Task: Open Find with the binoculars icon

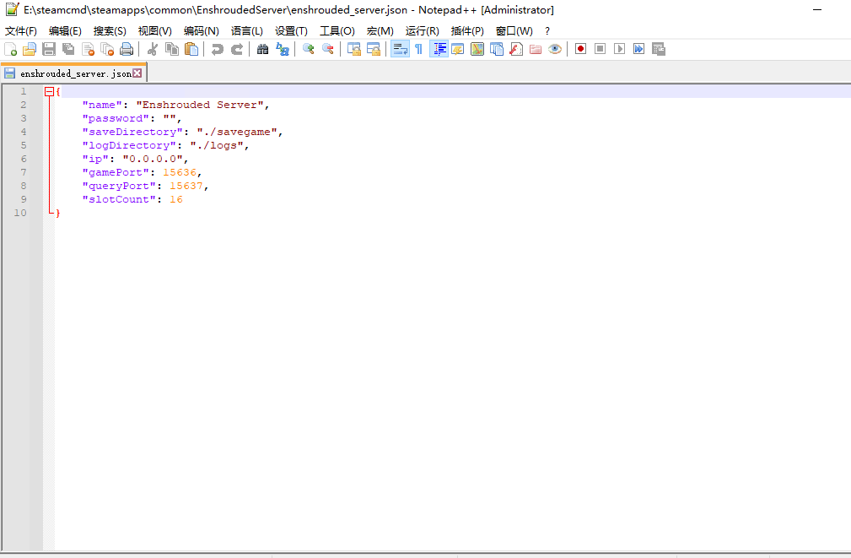Action: point(263,49)
